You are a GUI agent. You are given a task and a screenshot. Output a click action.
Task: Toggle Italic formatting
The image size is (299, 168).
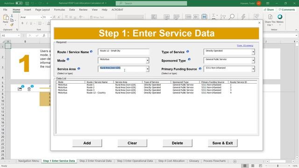point(27,23)
